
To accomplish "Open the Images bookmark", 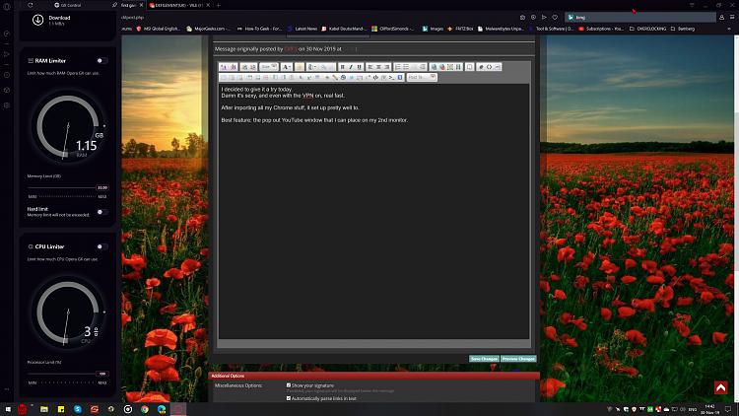I will coord(433,29).
